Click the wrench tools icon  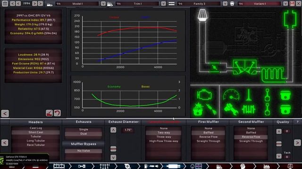tap(231, 109)
